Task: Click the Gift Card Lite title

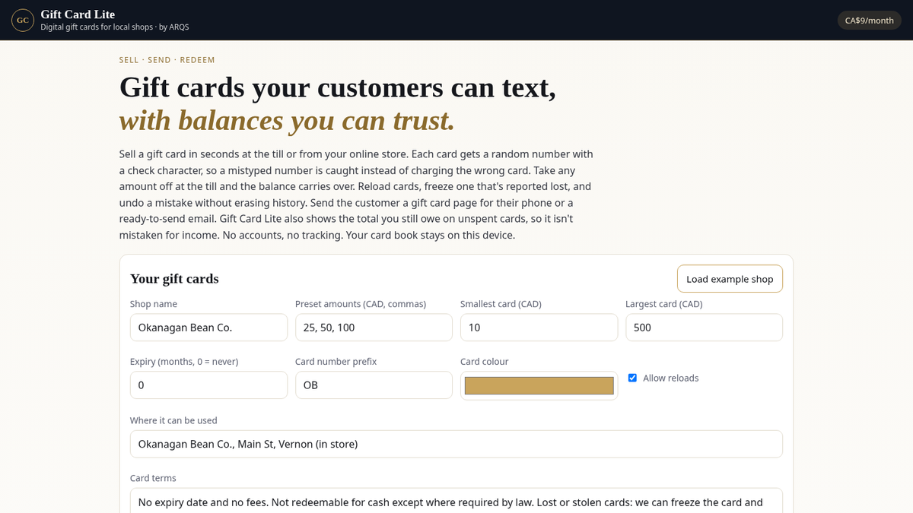Action: 78,14
